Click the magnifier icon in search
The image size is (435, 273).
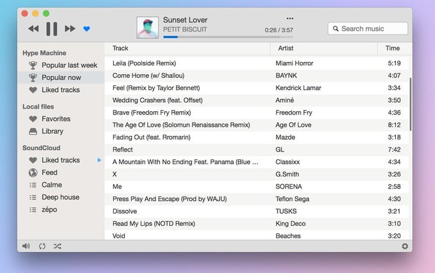tap(336, 29)
